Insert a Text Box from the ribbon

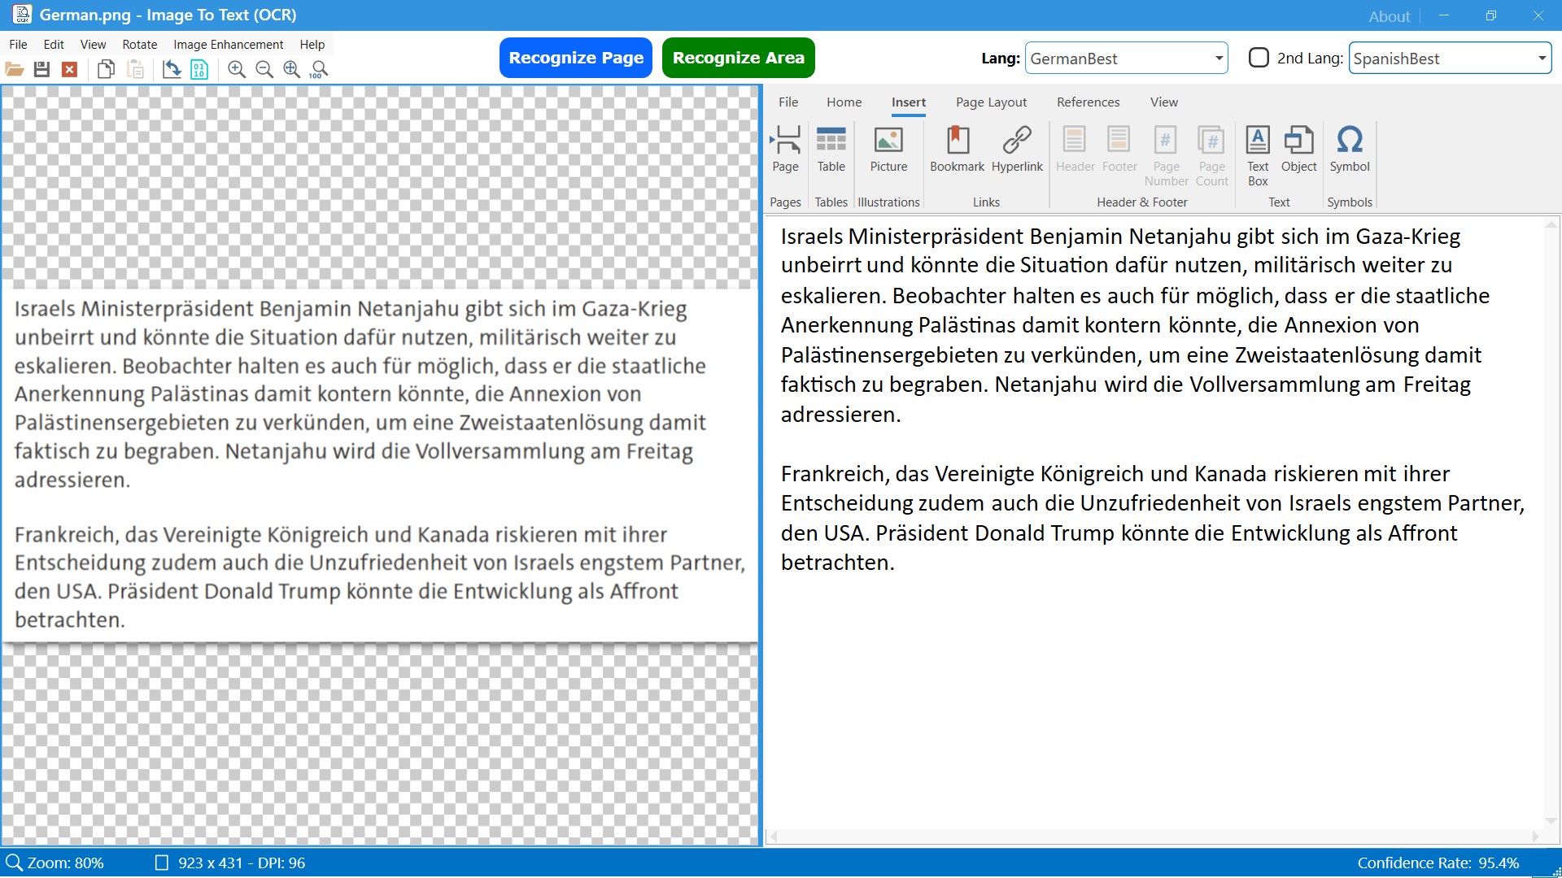[1258, 156]
